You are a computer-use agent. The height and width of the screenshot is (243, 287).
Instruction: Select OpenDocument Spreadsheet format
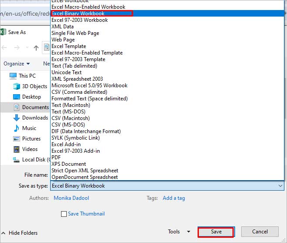167,177
